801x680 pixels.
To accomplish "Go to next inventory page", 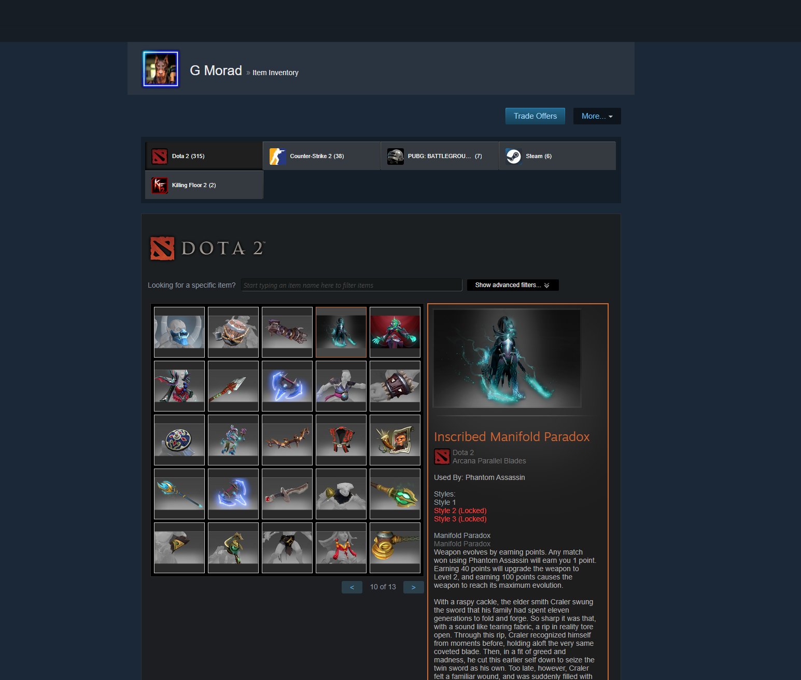I will tap(414, 587).
